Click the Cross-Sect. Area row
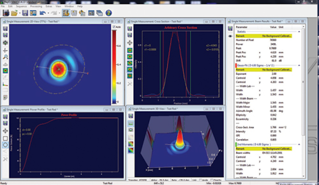319x185 pixels. (264, 127)
